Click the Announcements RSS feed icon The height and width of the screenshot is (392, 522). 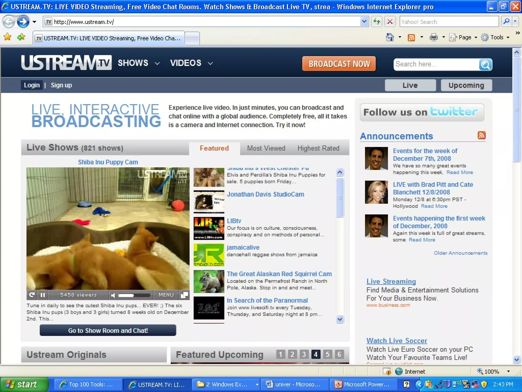point(481,135)
